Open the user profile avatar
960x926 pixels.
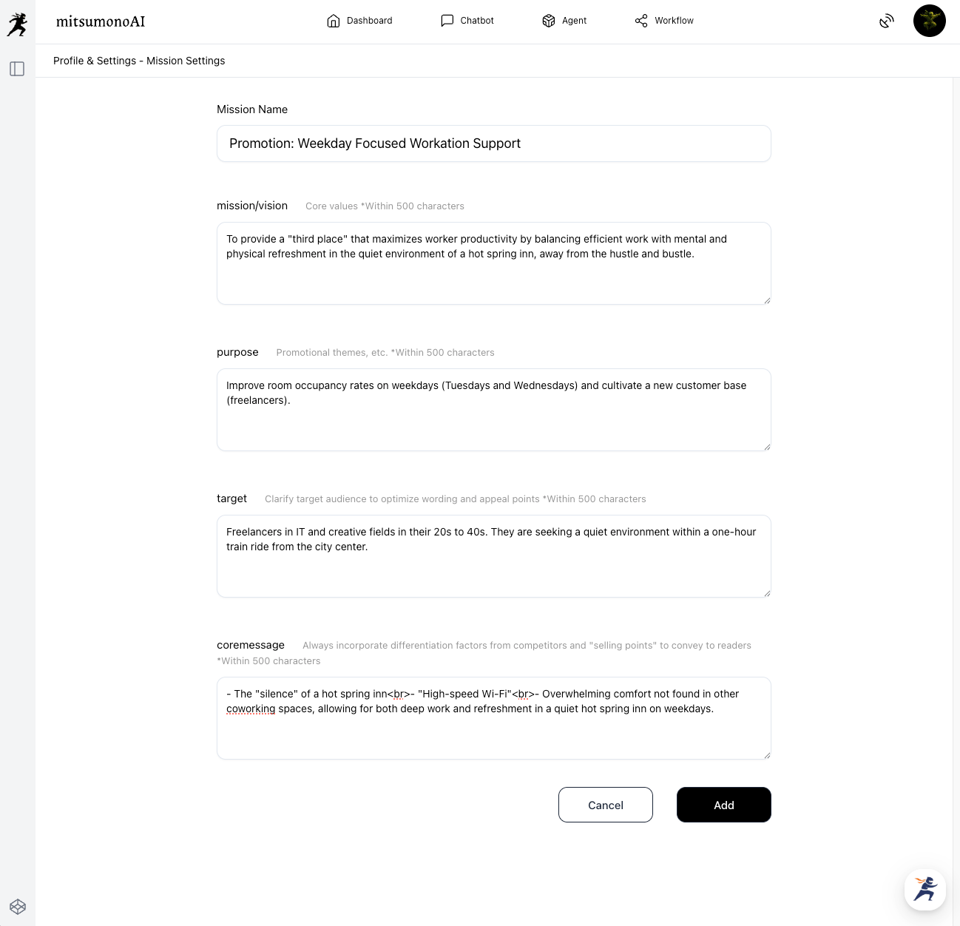(929, 21)
